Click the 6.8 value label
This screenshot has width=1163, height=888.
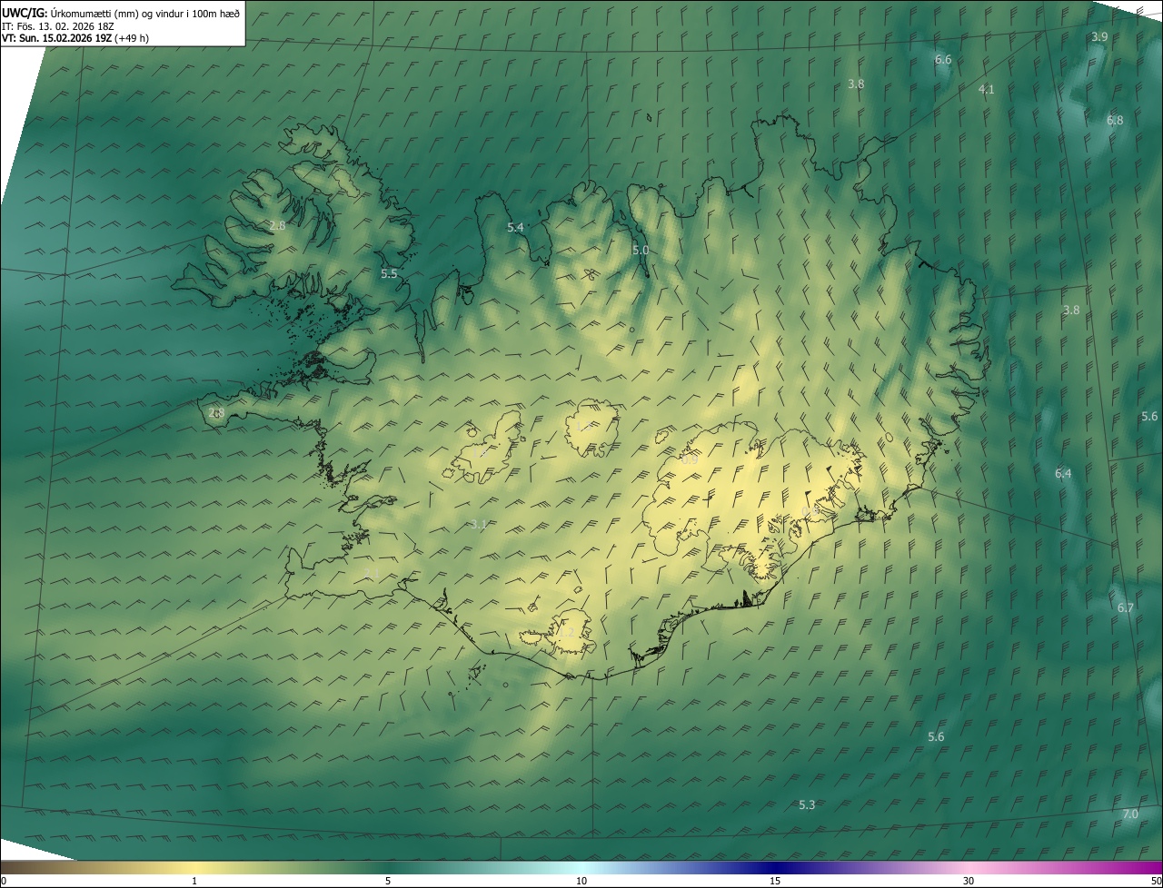1115,121
